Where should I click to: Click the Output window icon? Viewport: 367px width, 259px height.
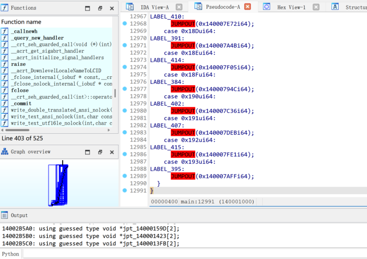[x=5, y=215]
